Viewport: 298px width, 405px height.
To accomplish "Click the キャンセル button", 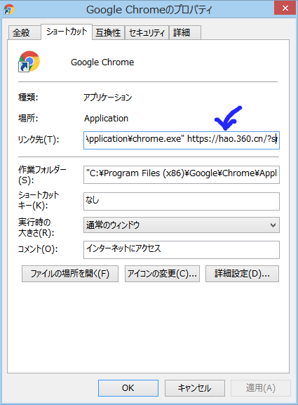I will click(x=195, y=388).
